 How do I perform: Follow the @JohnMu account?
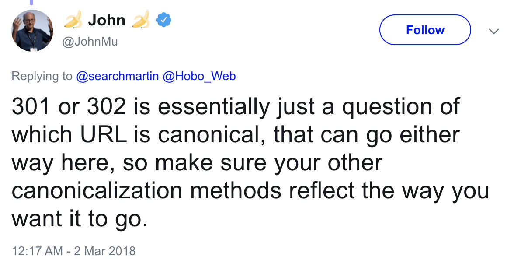pyautogui.click(x=424, y=29)
